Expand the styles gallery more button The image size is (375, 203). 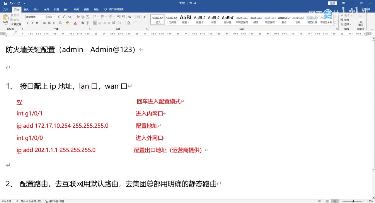[335, 23]
